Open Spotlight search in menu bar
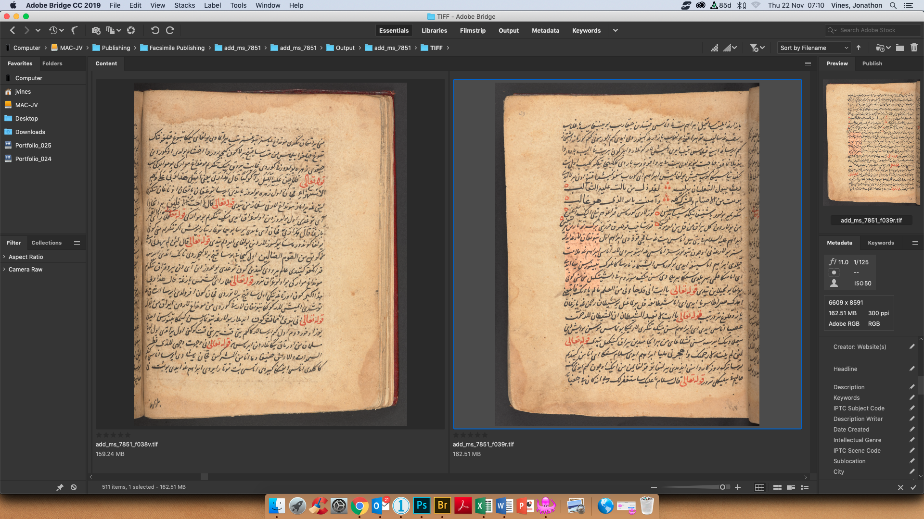This screenshot has height=519, width=924. click(893, 5)
